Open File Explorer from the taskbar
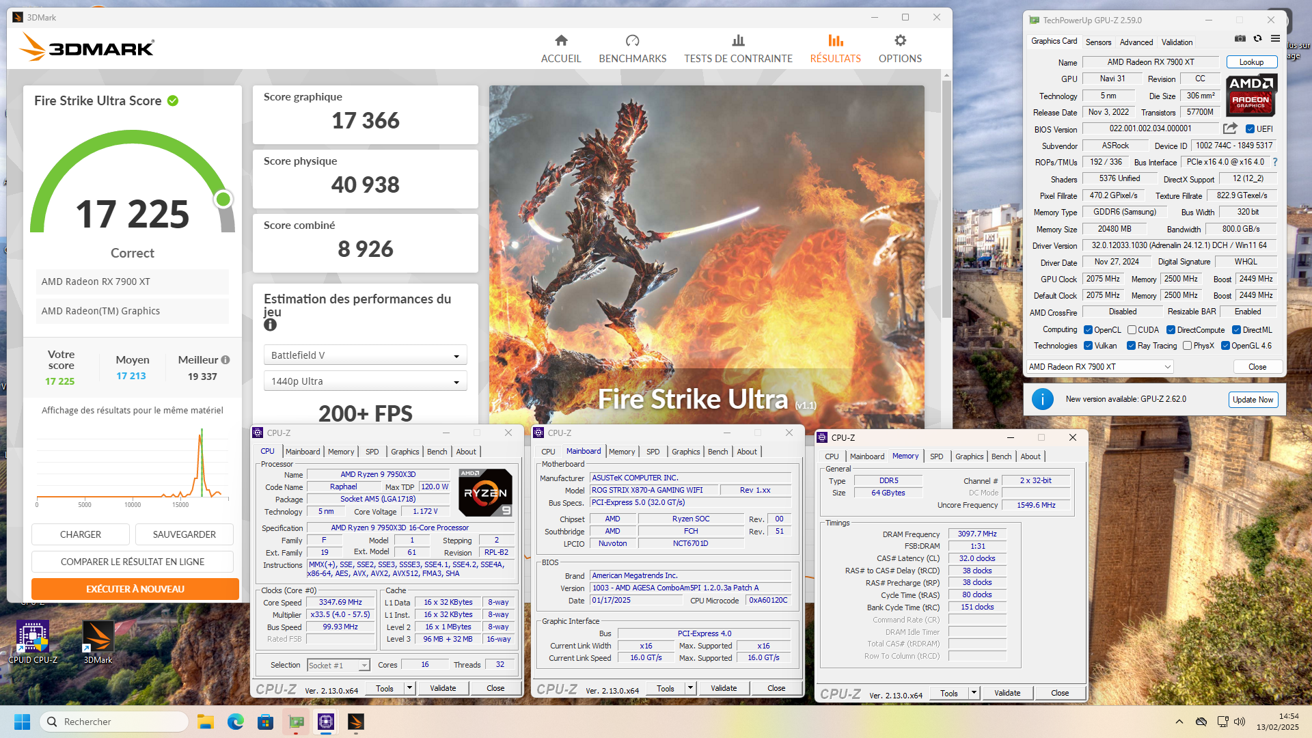 (206, 722)
